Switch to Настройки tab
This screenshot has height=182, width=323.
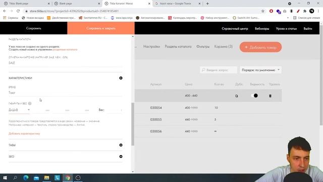coord(151,47)
